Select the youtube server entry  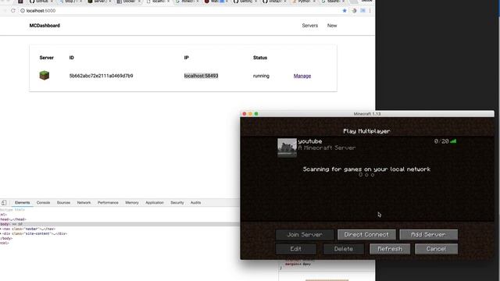[367, 148]
